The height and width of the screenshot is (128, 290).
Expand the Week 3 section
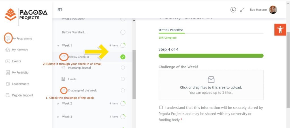point(58,117)
